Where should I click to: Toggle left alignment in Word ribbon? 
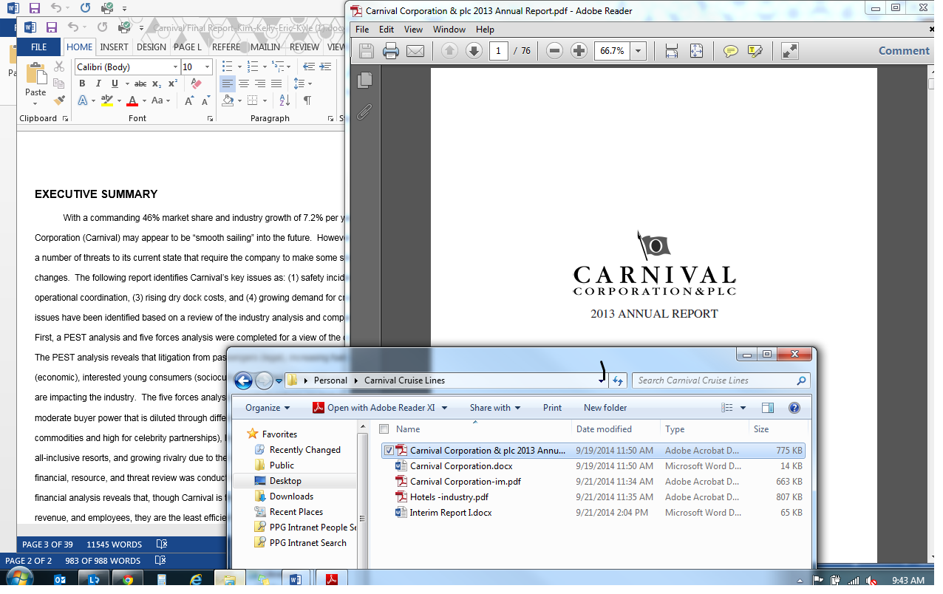[x=228, y=83]
